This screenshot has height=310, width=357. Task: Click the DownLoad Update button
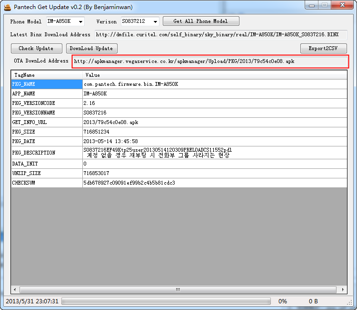tap(91, 48)
